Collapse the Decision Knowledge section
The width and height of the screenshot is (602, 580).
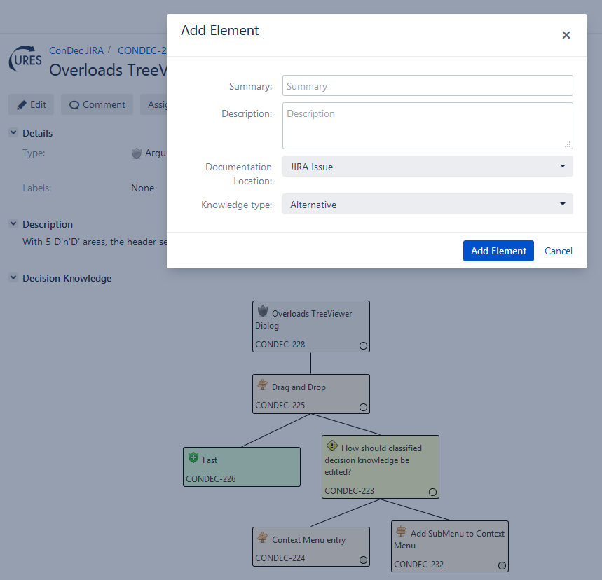(x=13, y=278)
